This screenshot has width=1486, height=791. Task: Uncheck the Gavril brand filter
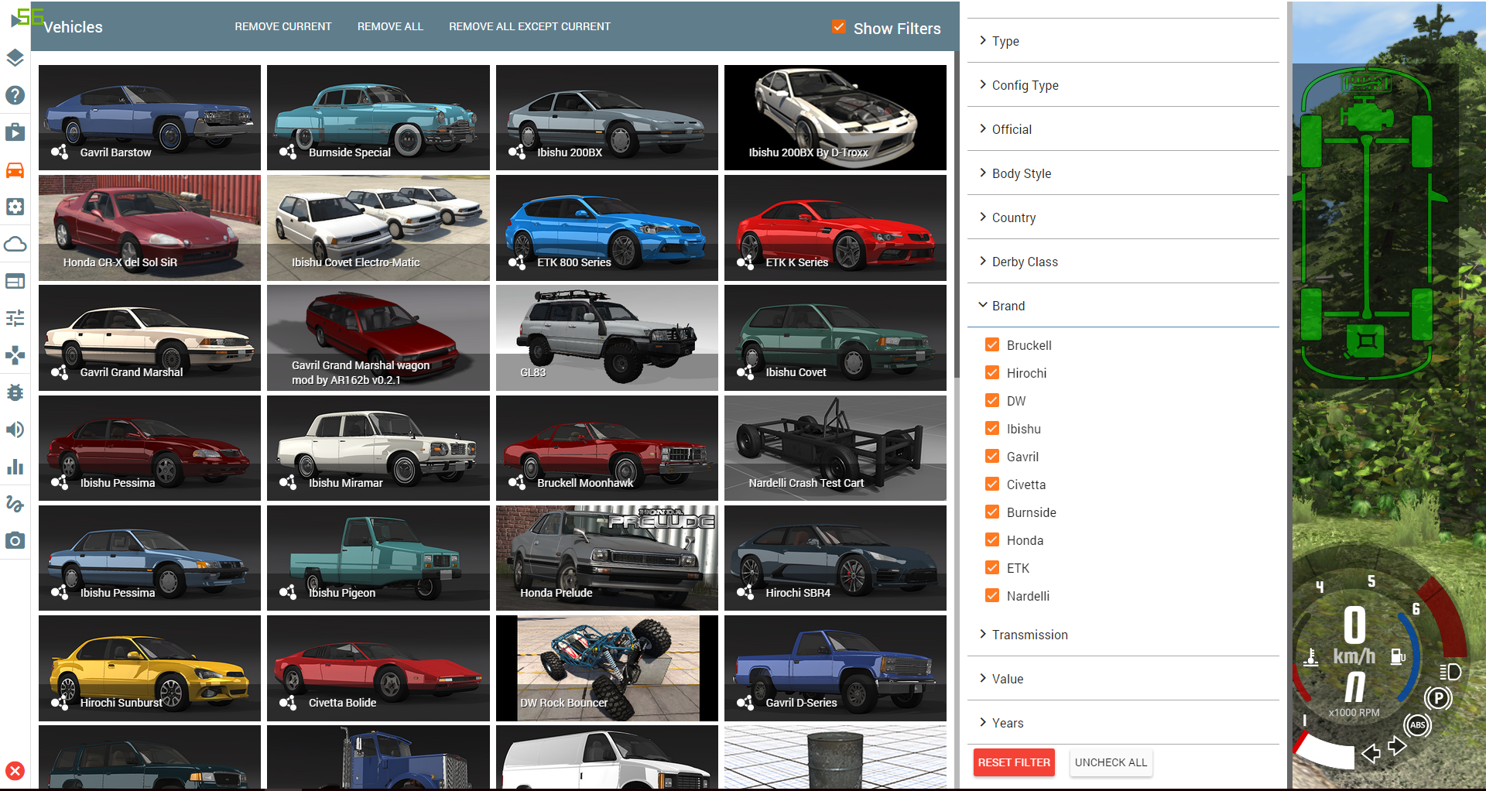click(x=992, y=456)
